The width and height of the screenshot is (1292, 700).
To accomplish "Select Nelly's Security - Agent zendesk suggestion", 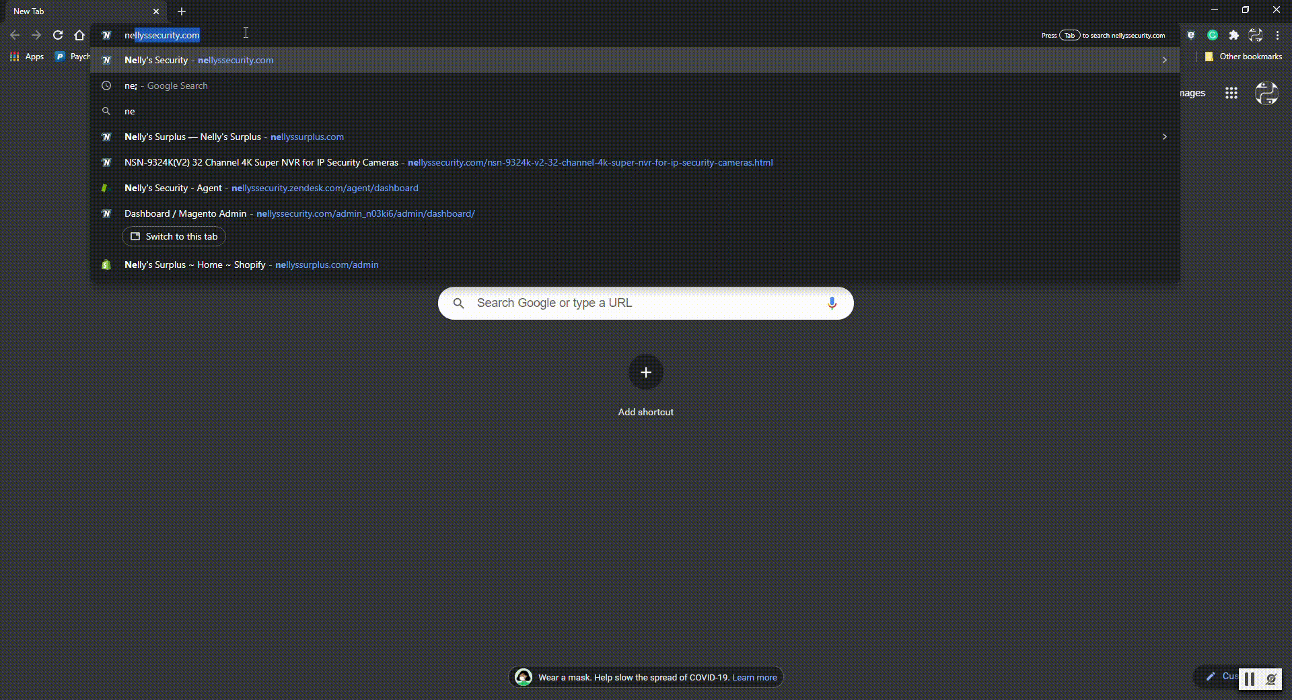I will [635, 188].
